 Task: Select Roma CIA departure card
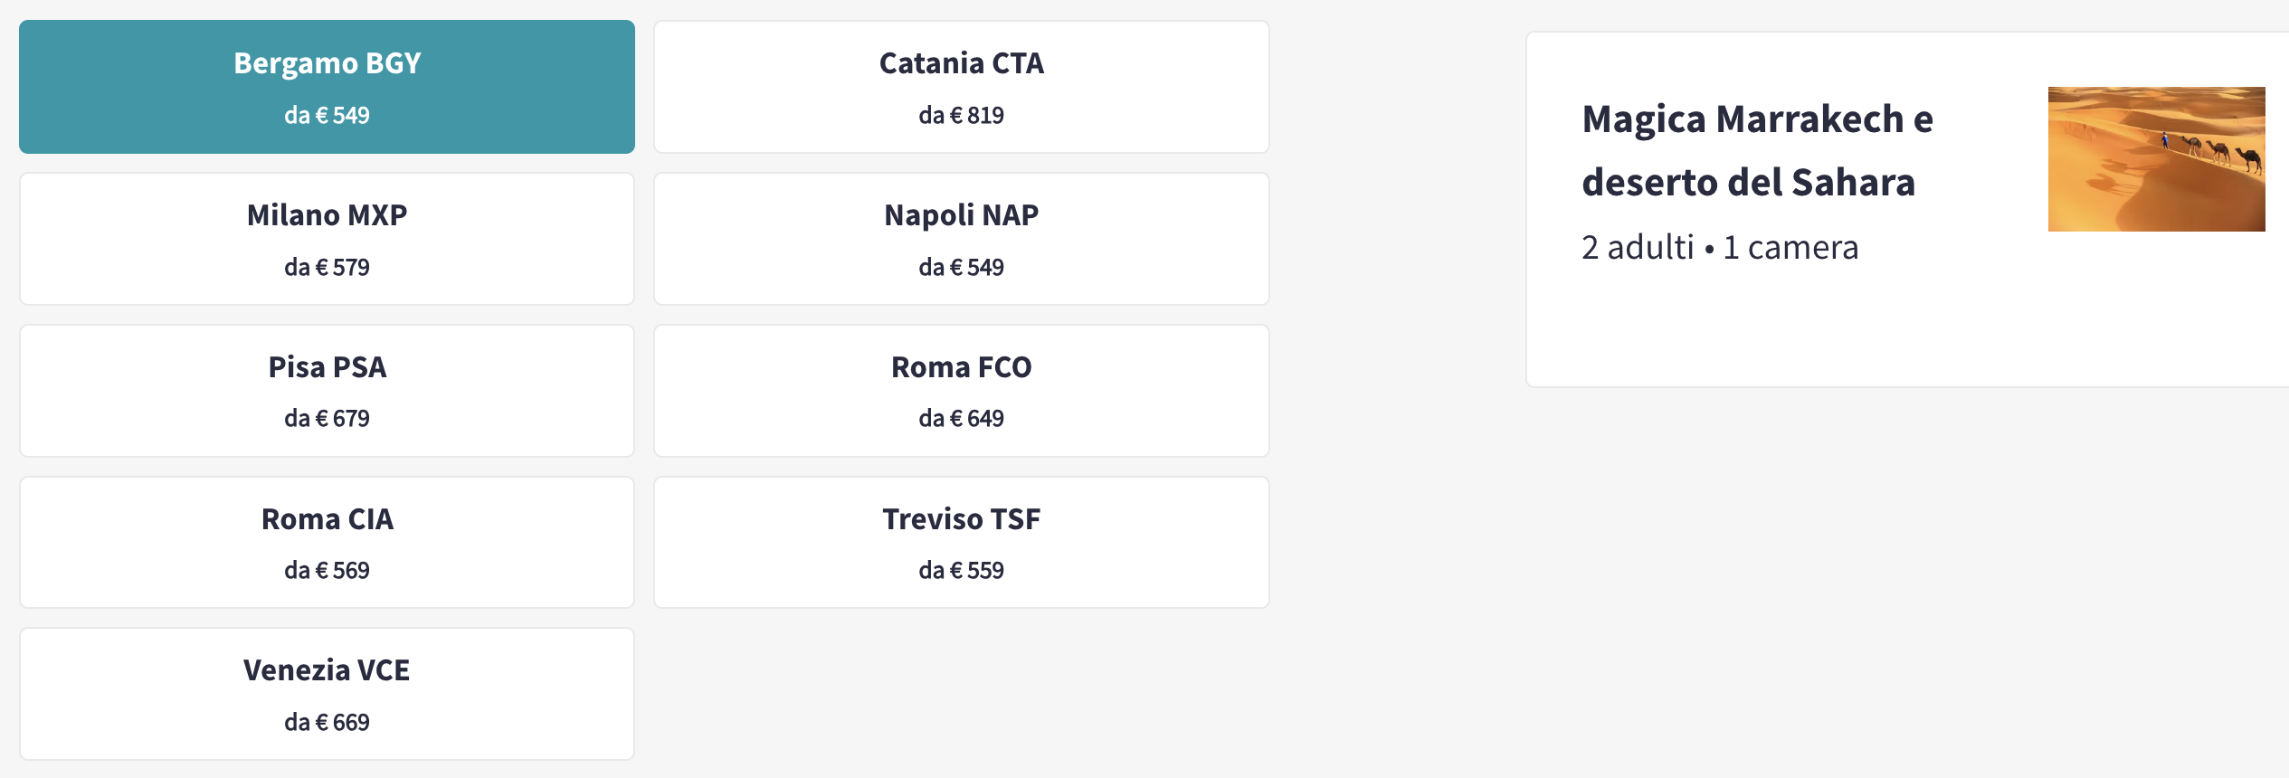(327, 543)
